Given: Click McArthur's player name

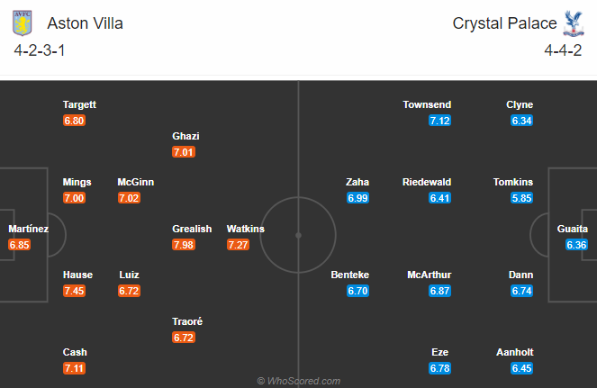Looking at the screenshot, I should (x=429, y=275).
